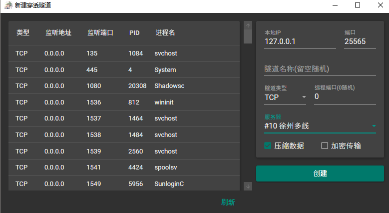
Task: Click the 监听地址 column header
Action: (58, 32)
